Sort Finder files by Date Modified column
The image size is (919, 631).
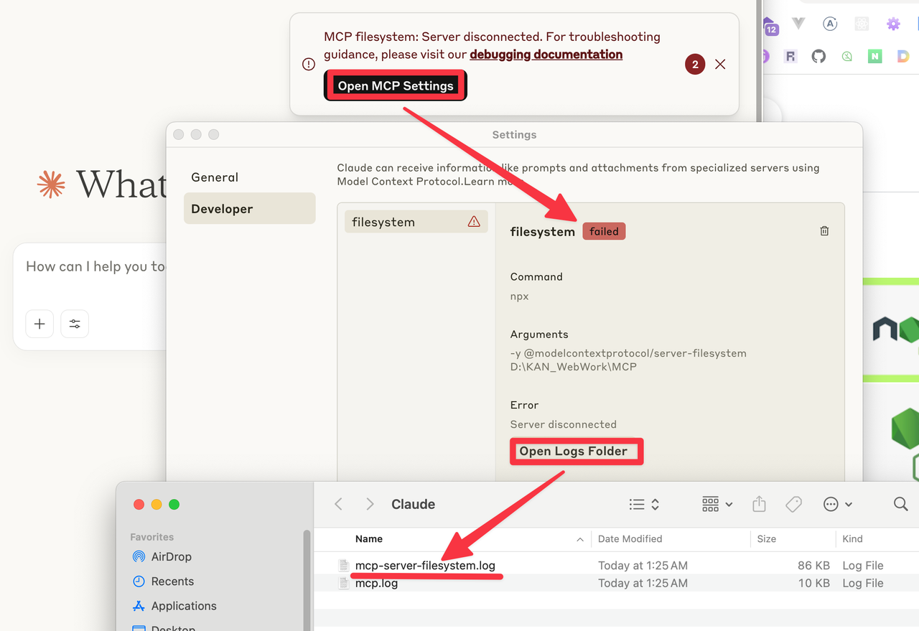click(x=630, y=538)
